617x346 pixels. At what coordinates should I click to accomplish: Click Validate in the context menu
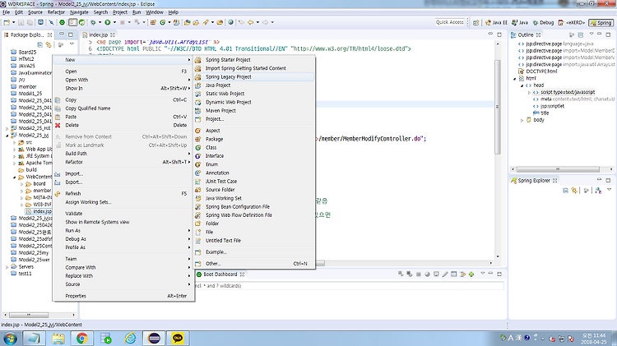[x=73, y=214]
